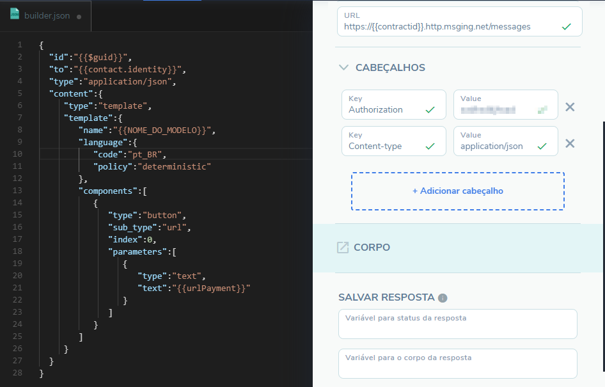This screenshot has width=605, height=387.
Task: Edit the URL input field
Action: [446, 27]
